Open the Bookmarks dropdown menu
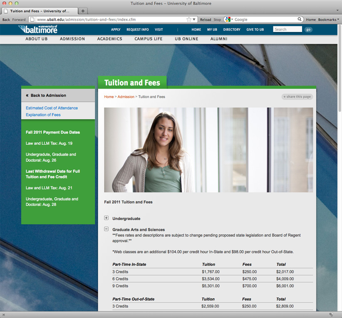Viewport: 342px width, 318px height. click(x=328, y=20)
